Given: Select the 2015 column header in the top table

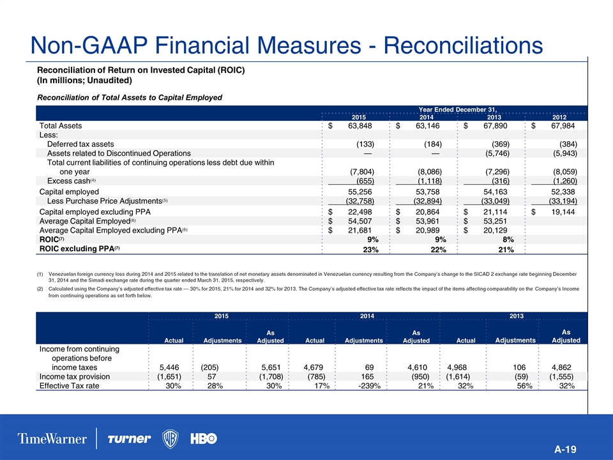Looking at the screenshot, I should tap(359, 117).
